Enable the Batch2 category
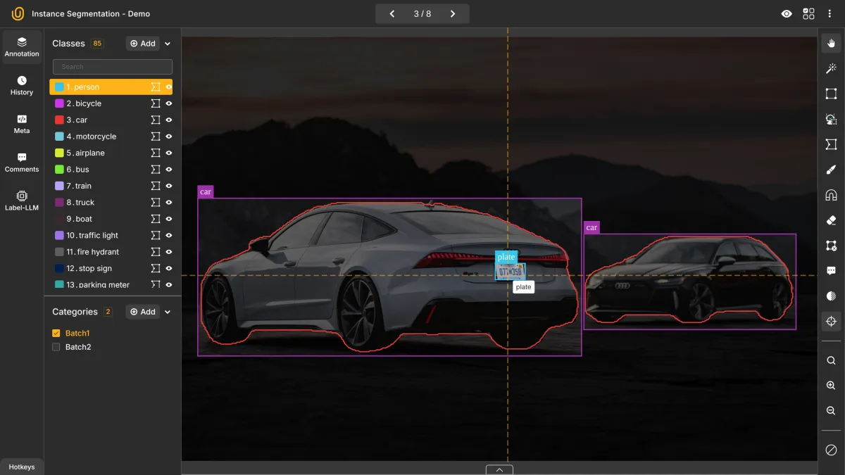Screen dimensions: 845x475 56,346
